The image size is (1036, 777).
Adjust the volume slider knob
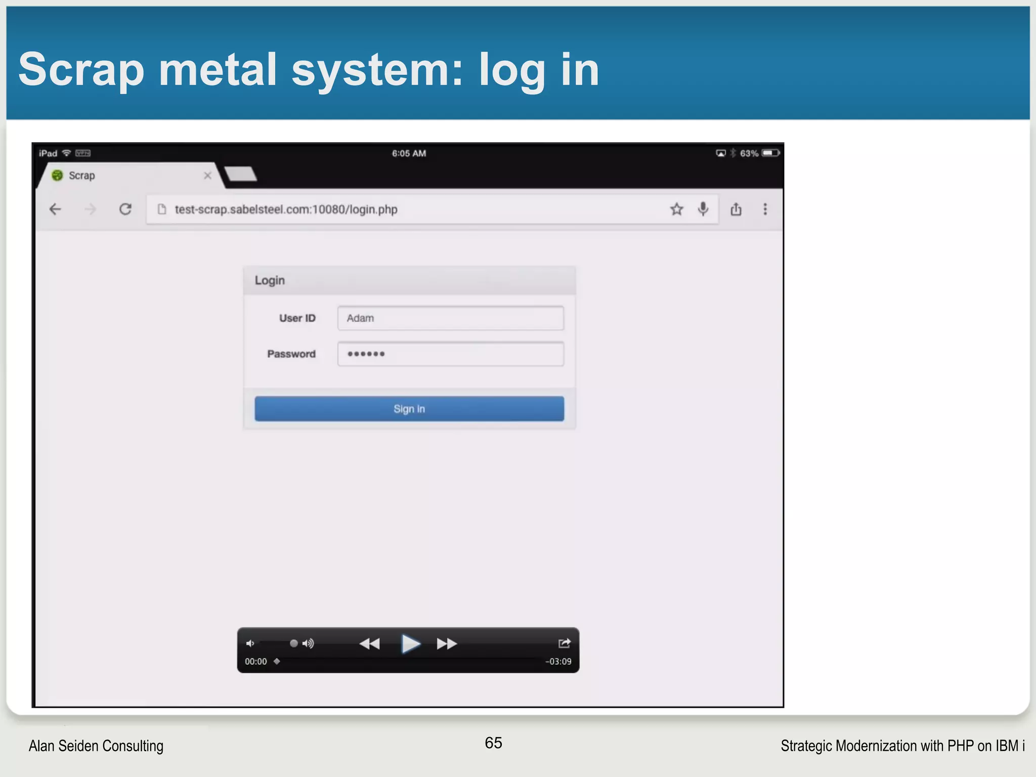tap(293, 643)
